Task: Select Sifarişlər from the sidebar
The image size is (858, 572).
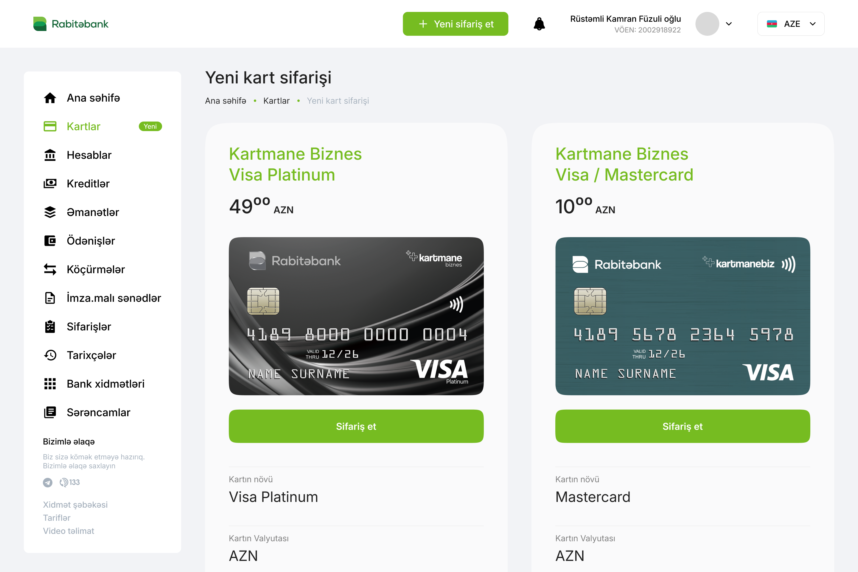Action: tap(89, 327)
